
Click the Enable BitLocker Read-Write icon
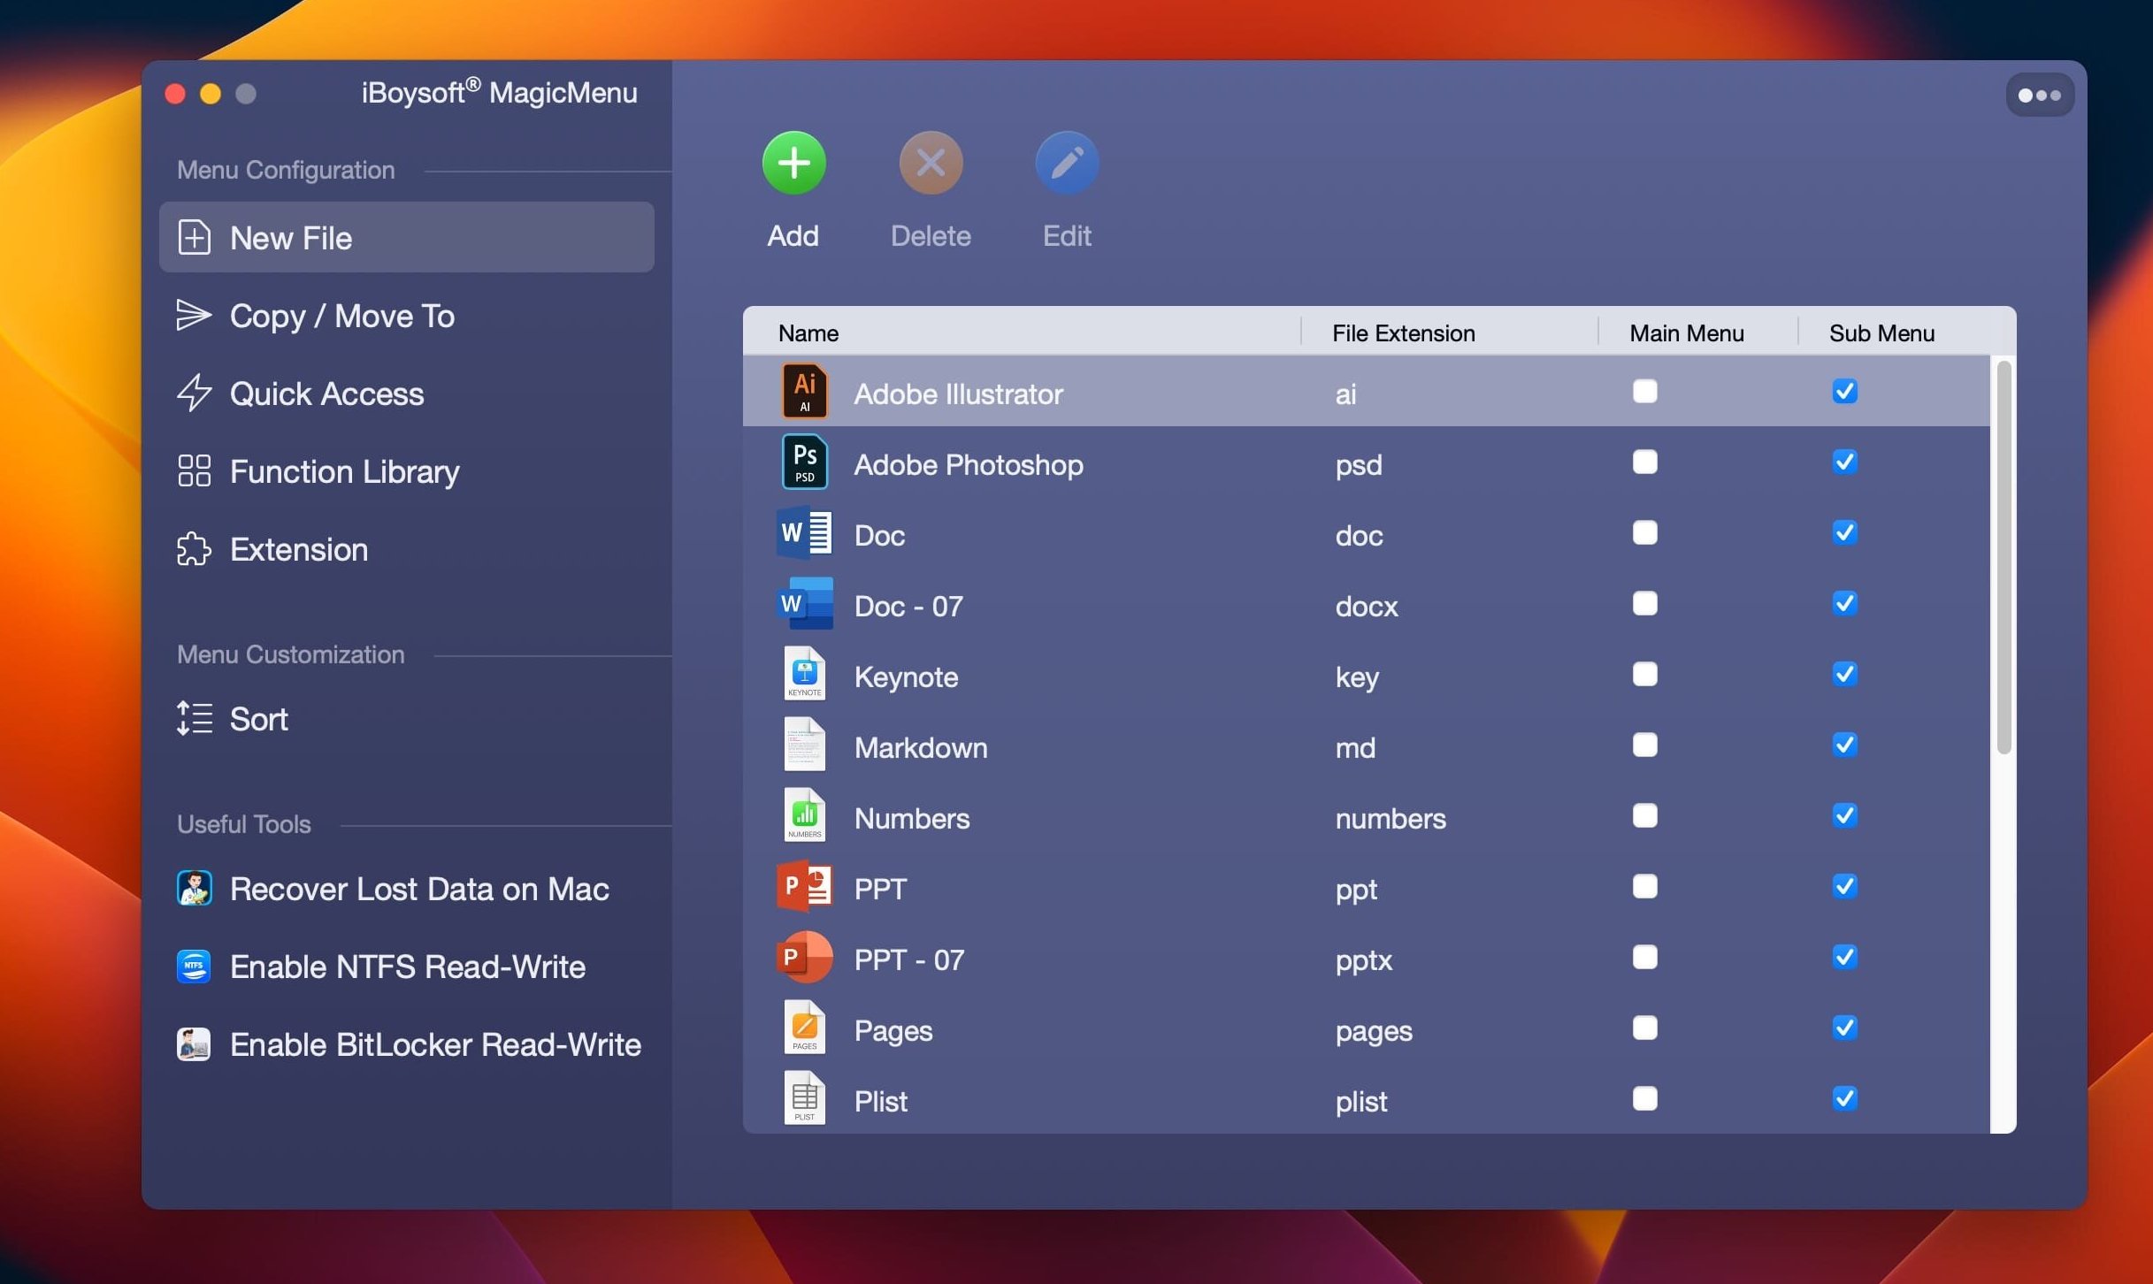pos(194,1043)
